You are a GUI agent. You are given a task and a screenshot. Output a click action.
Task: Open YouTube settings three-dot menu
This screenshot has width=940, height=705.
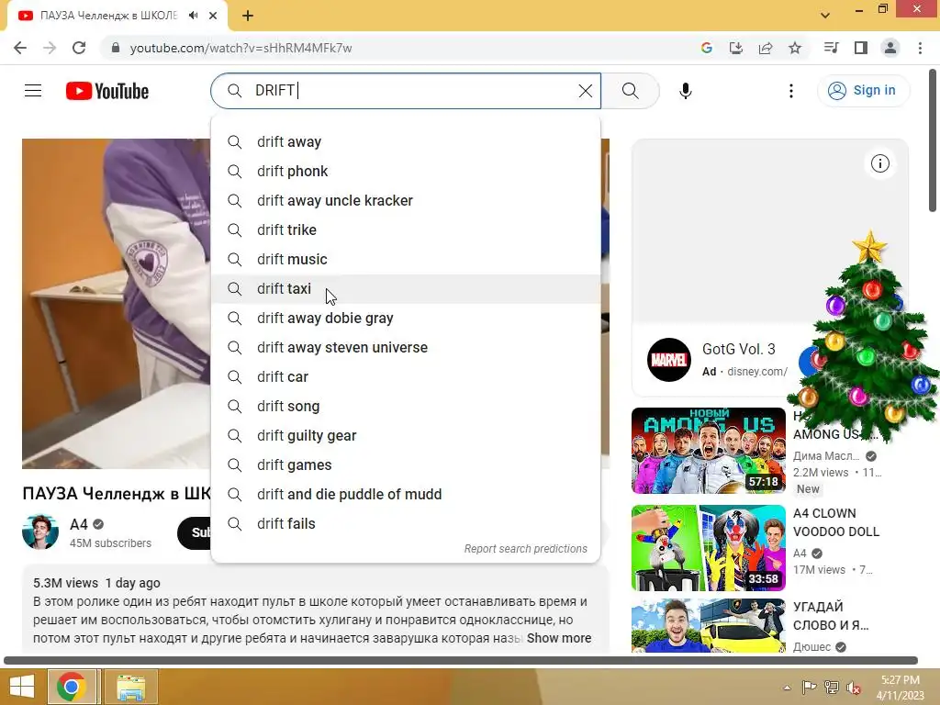(x=791, y=91)
